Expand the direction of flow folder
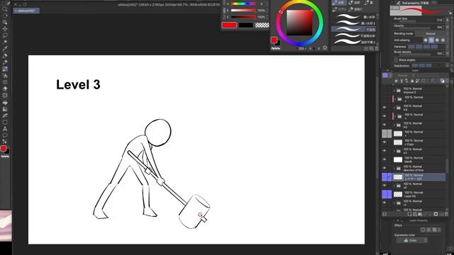 (394, 169)
